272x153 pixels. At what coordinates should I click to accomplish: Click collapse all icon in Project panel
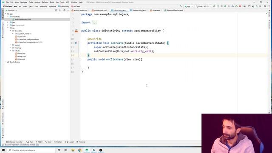60,10
